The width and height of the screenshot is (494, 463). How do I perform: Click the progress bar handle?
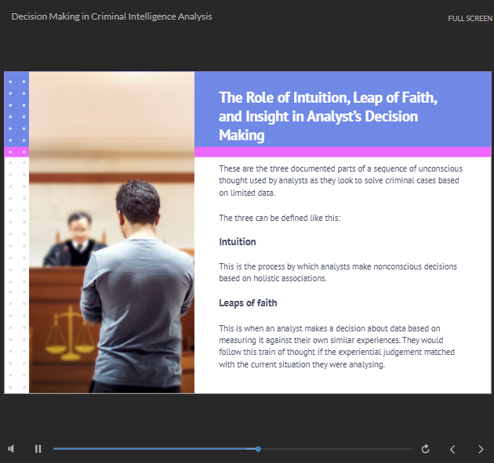coord(258,449)
